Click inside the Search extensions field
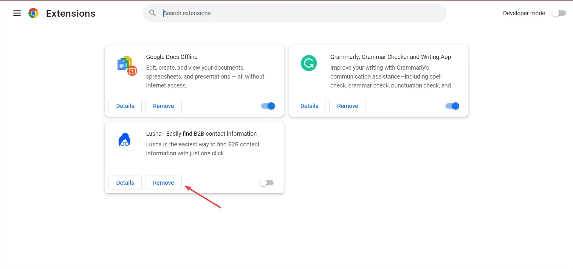This screenshot has width=573, height=269. (x=268, y=13)
